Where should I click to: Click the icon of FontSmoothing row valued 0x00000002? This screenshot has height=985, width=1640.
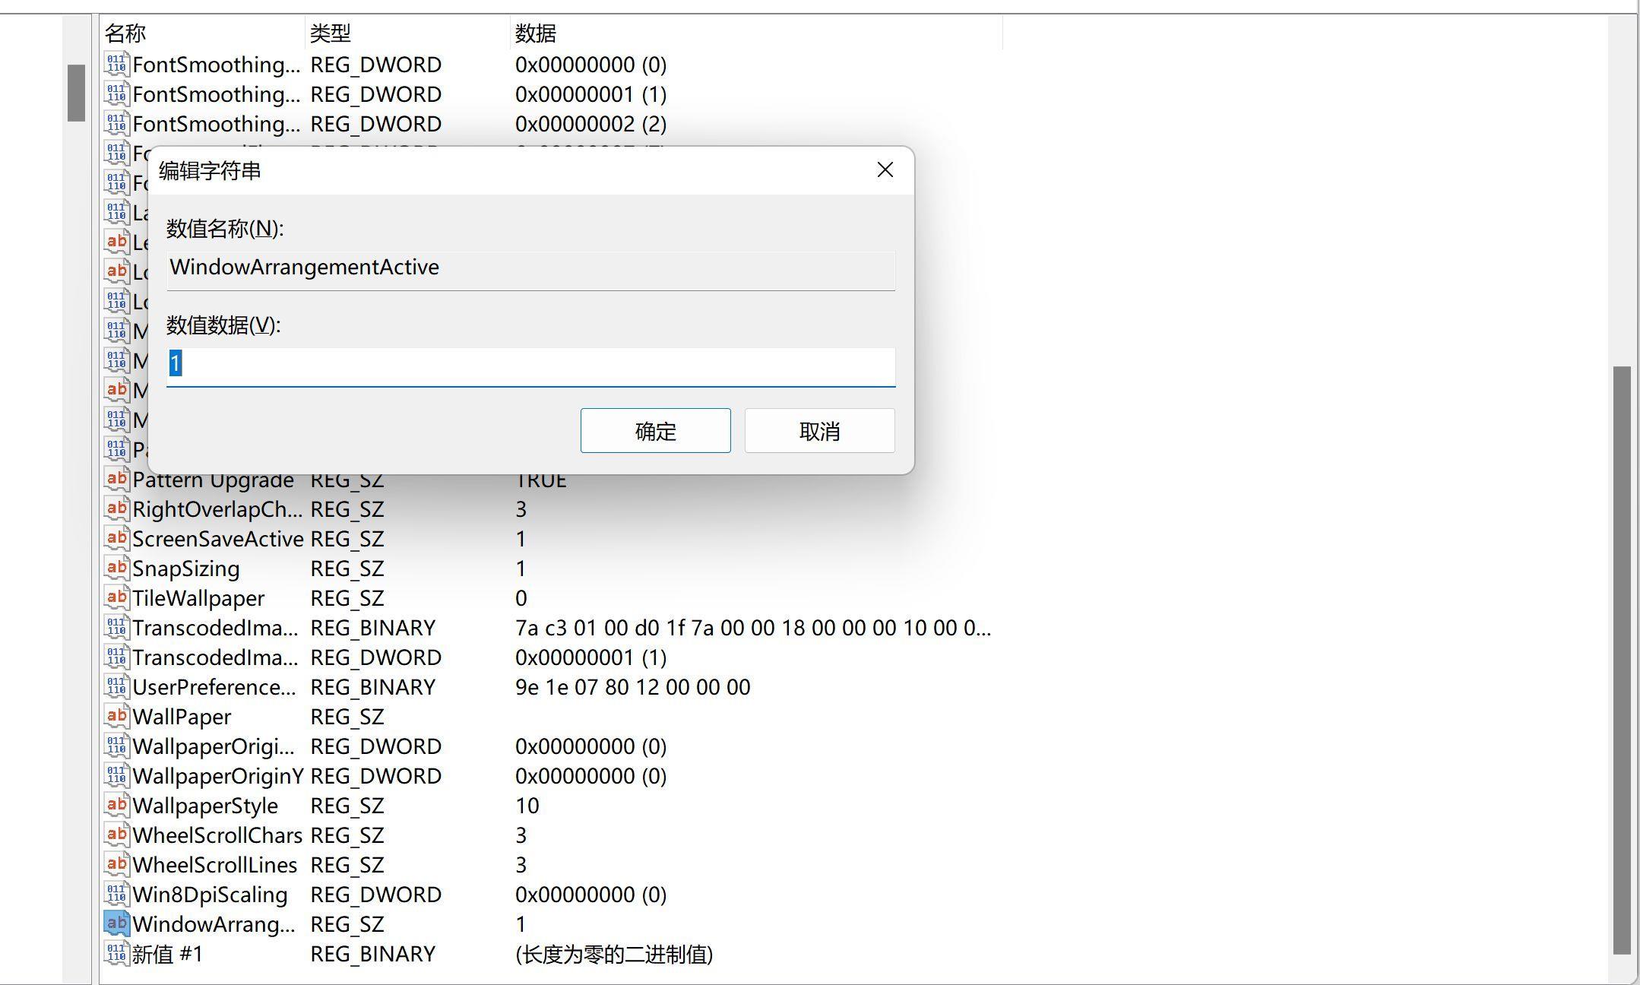pos(116,123)
